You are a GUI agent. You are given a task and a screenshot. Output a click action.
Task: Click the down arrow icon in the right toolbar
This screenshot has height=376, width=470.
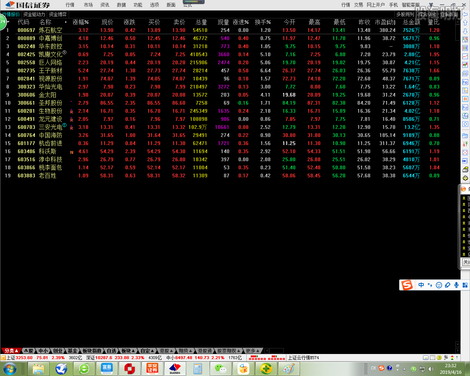465,31
